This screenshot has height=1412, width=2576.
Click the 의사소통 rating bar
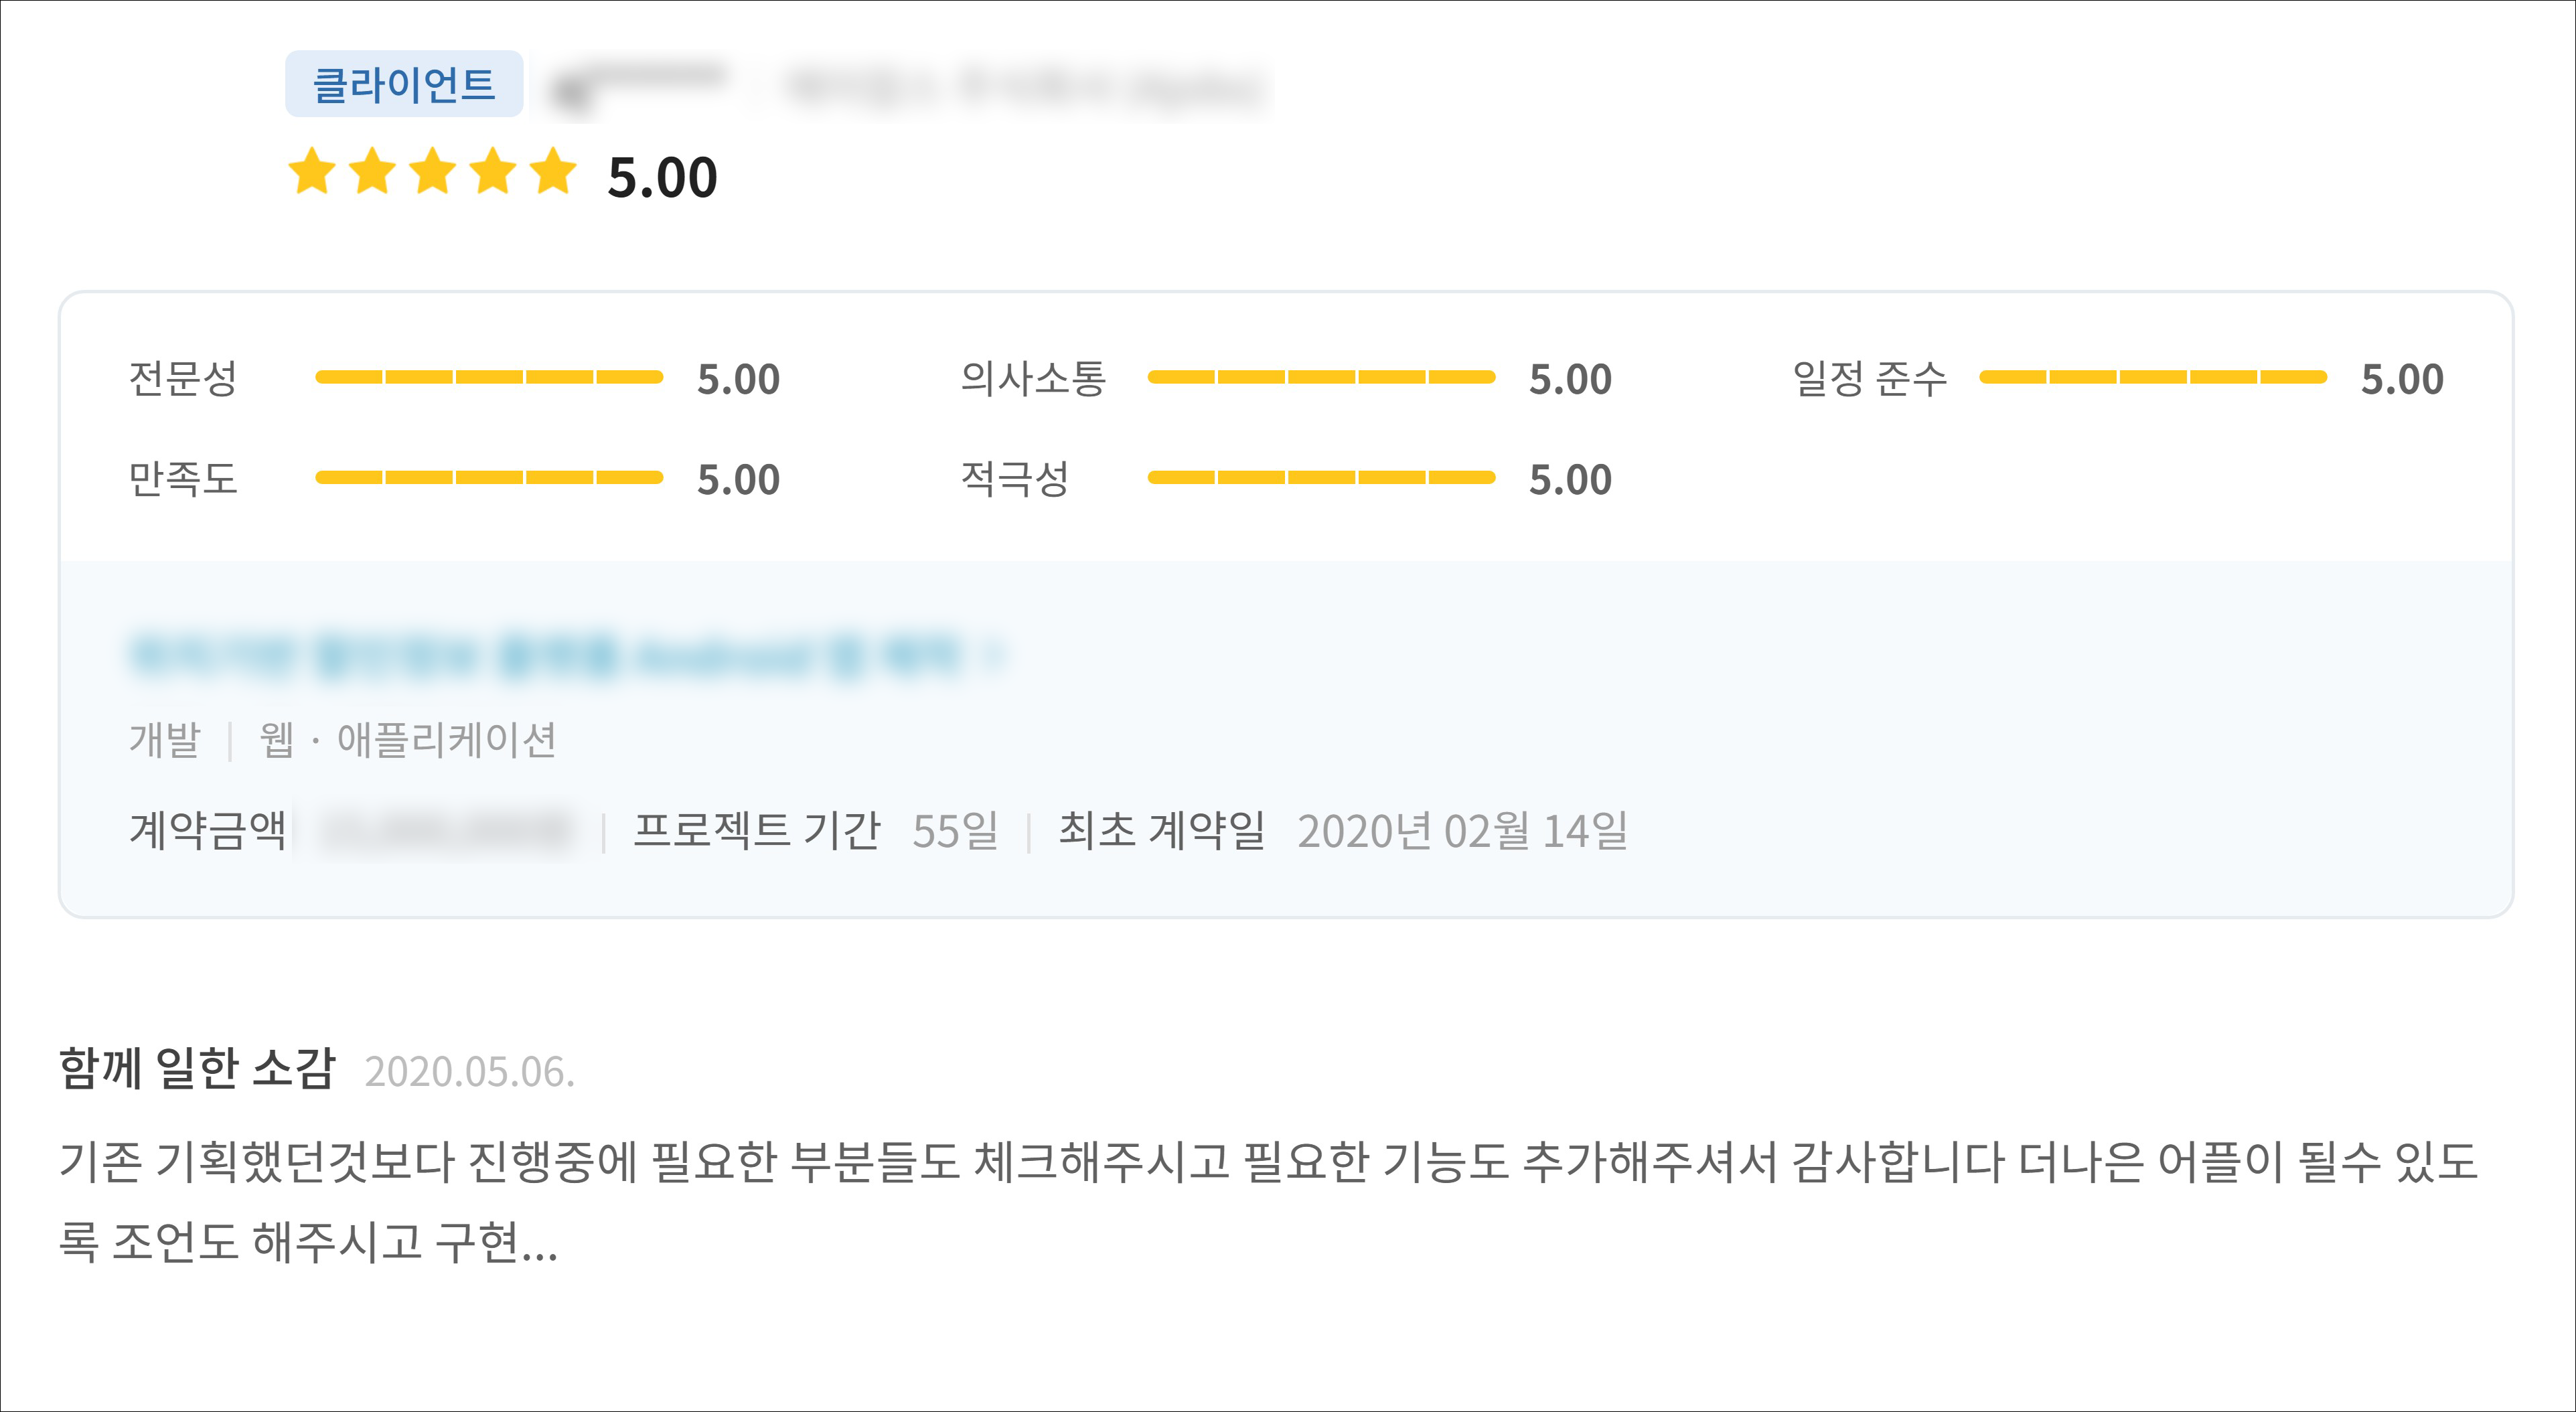(x=1321, y=377)
